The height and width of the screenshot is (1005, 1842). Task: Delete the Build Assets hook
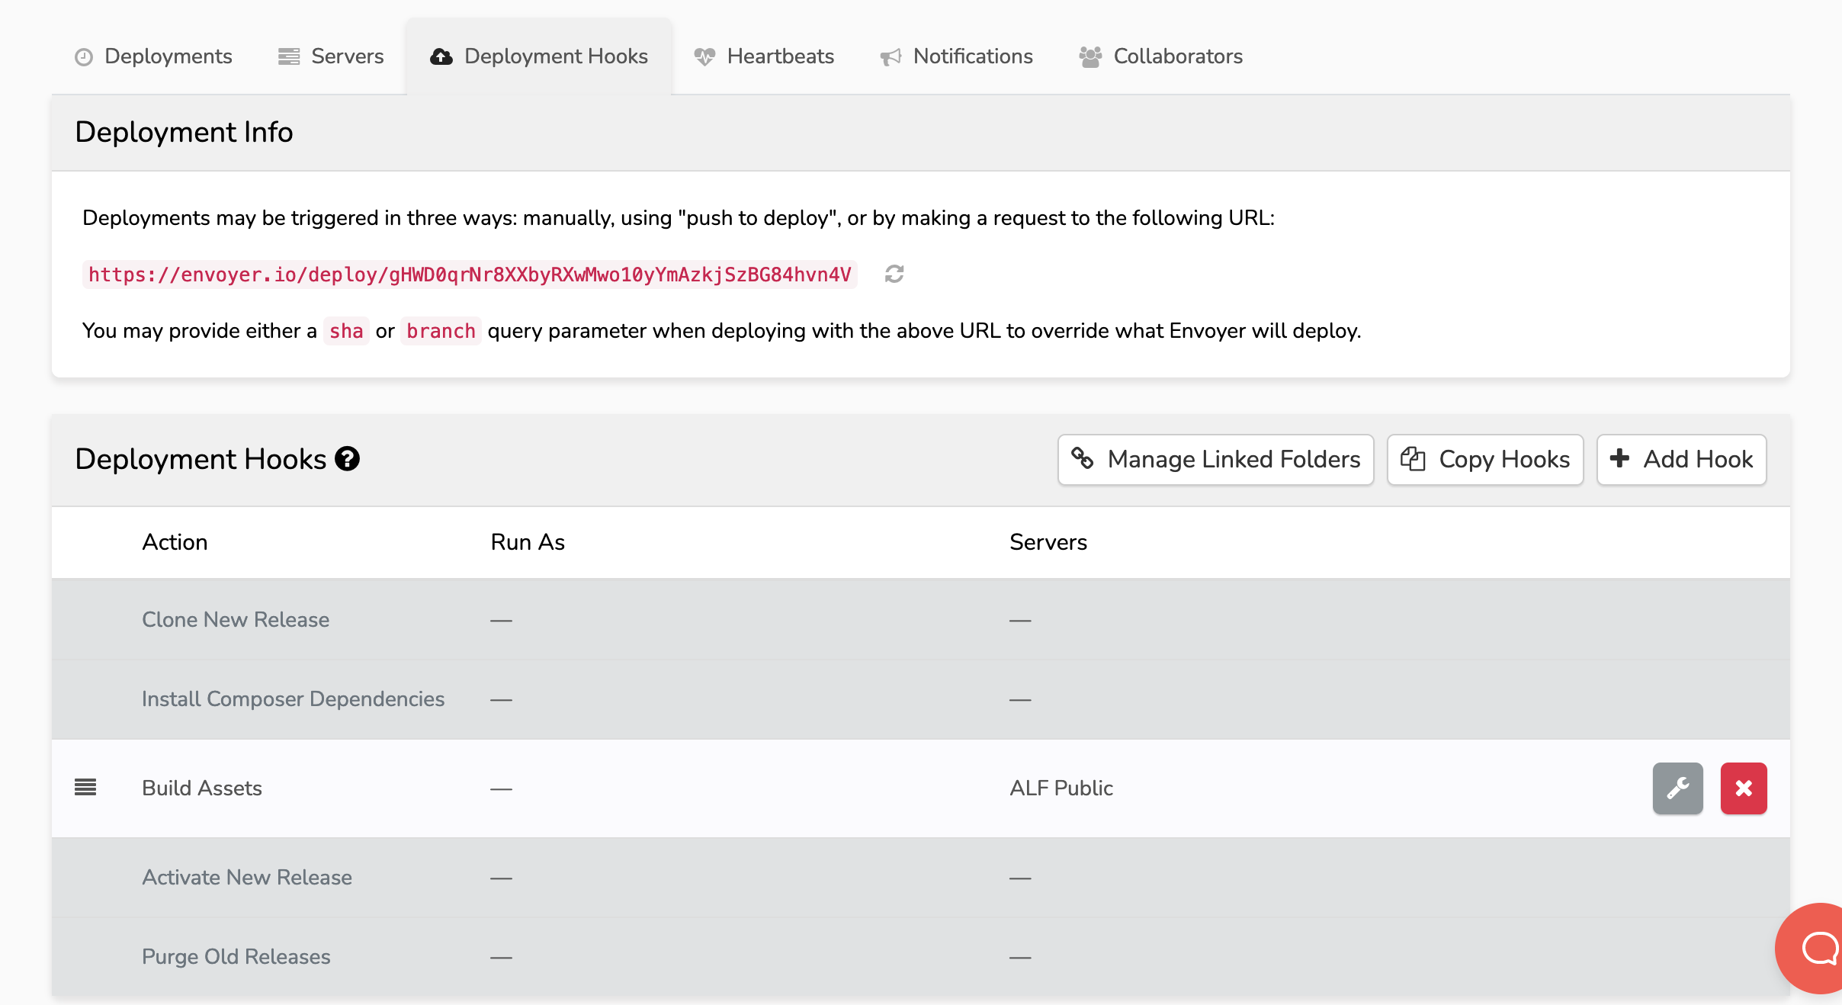point(1743,788)
